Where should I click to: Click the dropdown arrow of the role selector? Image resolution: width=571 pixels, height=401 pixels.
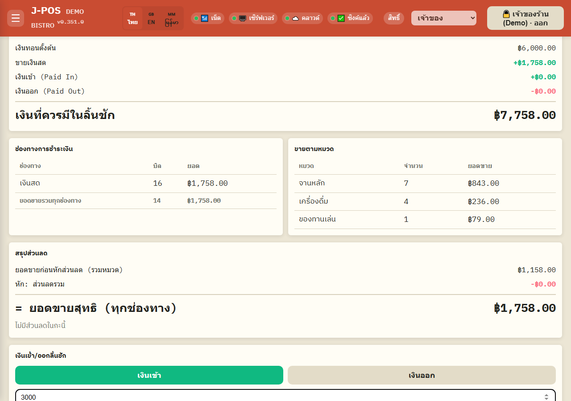(472, 18)
